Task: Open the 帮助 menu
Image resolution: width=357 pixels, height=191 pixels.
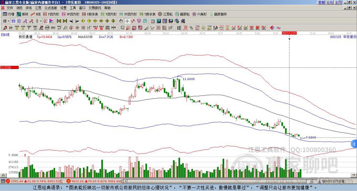Action: point(107,8)
